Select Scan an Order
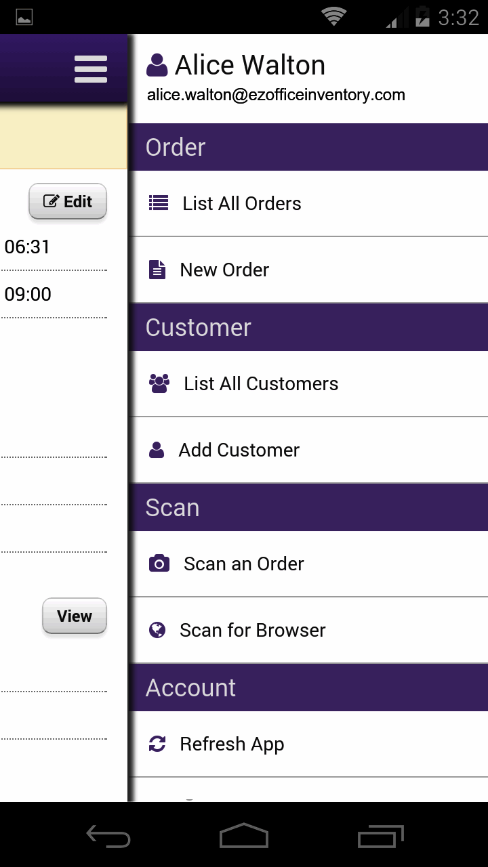The height and width of the screenshot is (867, 488). (x=244, y=564)
